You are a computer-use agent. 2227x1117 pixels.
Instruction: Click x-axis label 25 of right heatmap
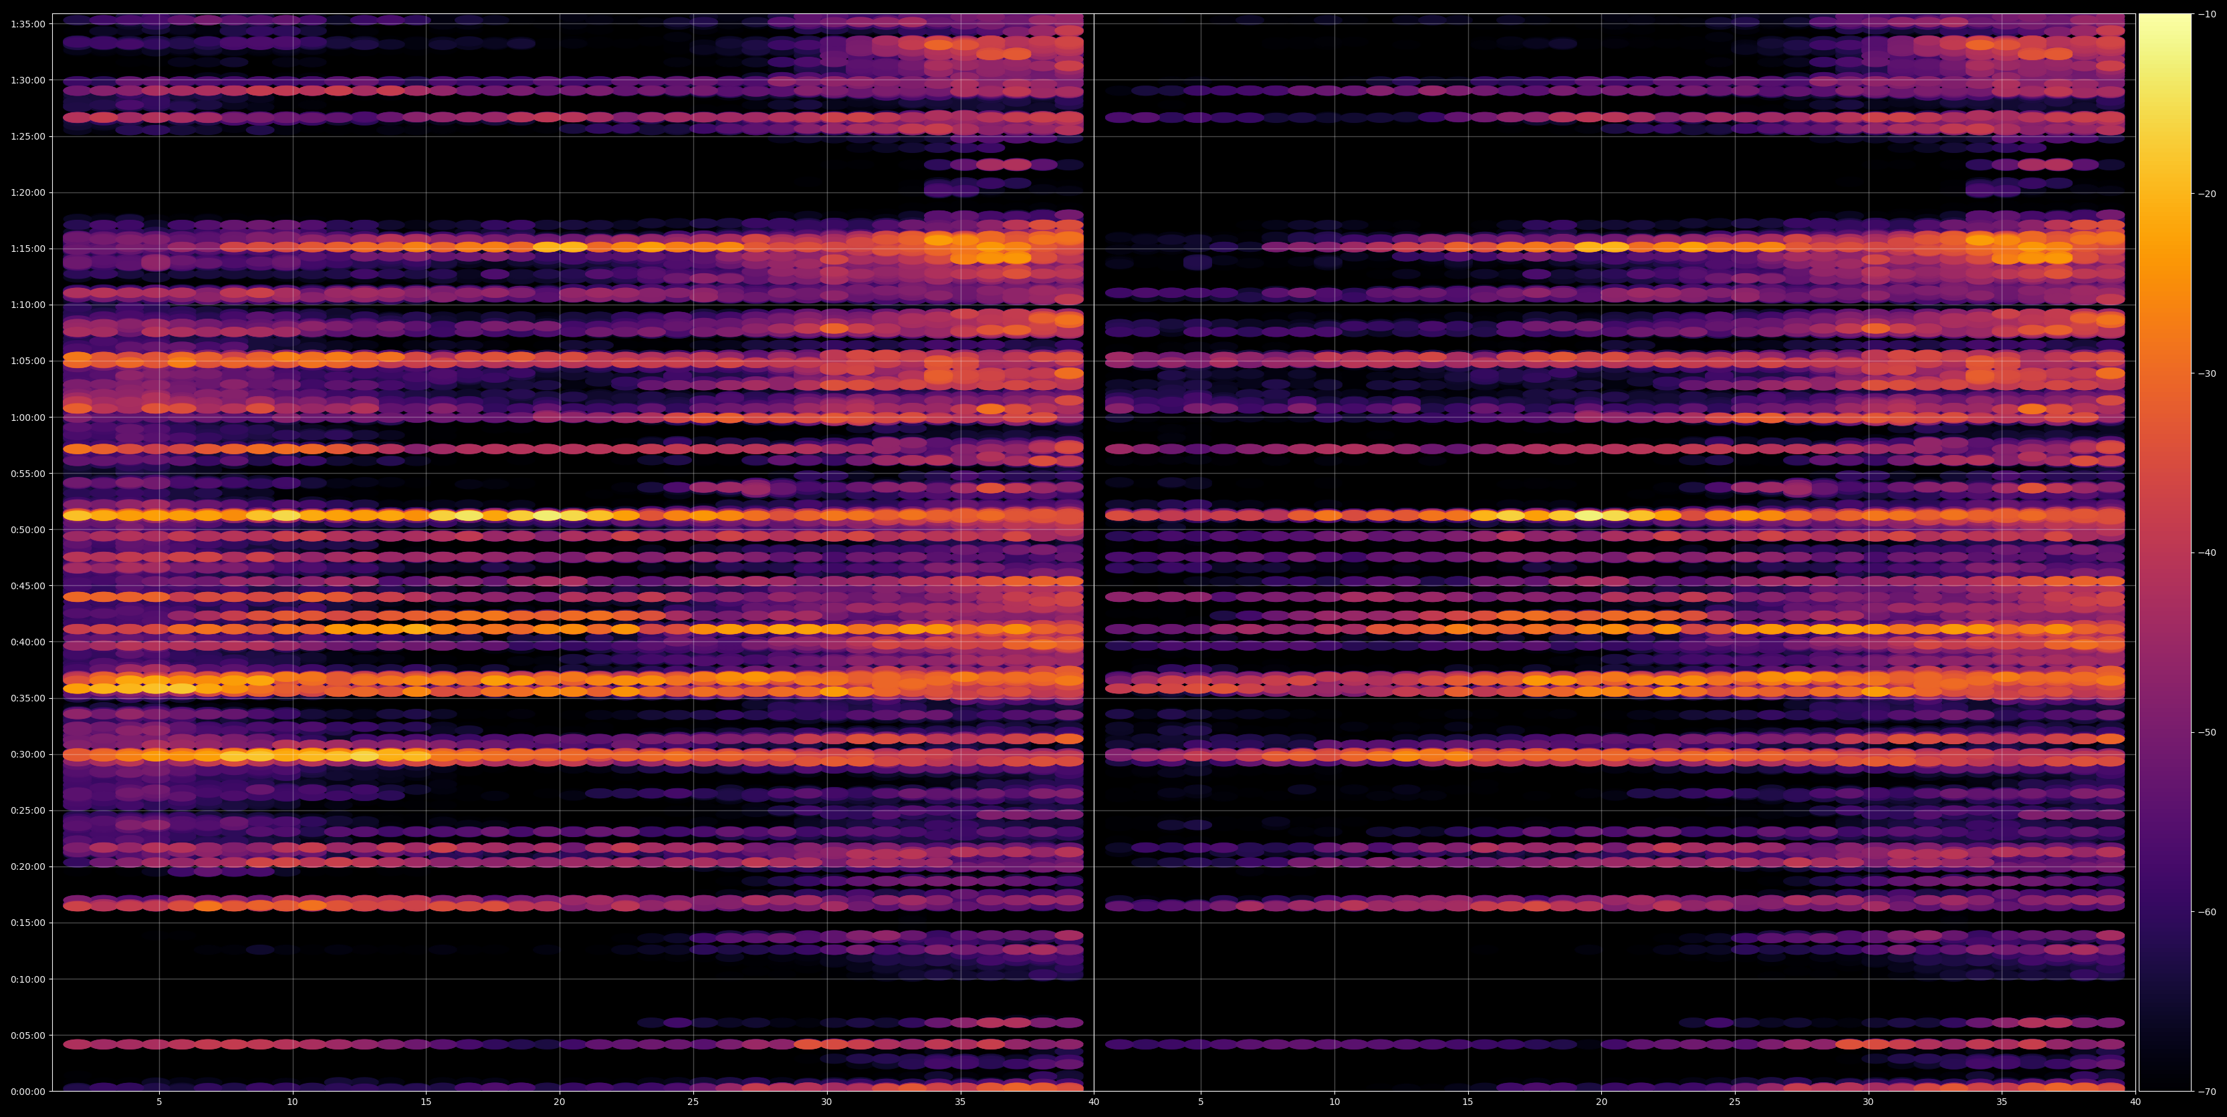pyautogui.click(x=1735, y=1102)
